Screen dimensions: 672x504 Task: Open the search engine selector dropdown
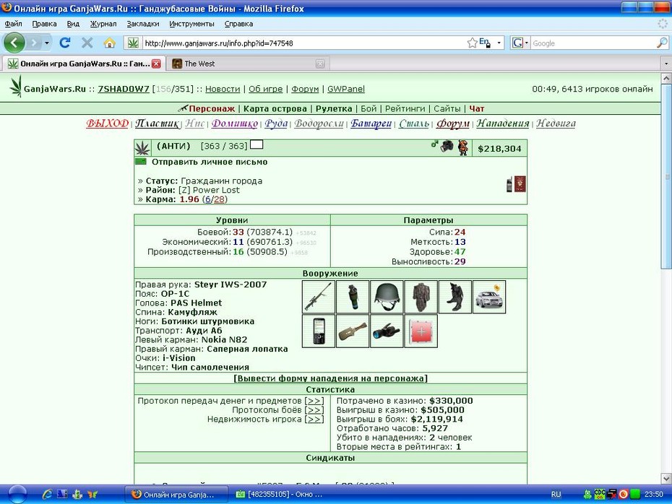pos(520,43)
